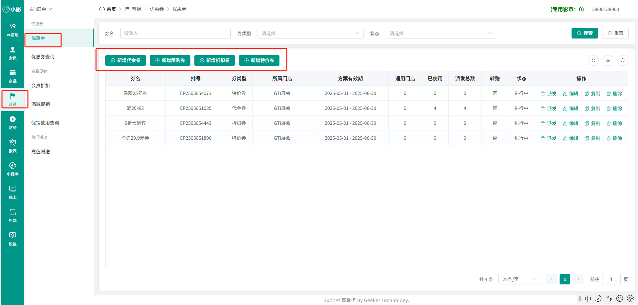Click the 券名 input field
Screen dimensions: 638x305
[x=175, y=33]
